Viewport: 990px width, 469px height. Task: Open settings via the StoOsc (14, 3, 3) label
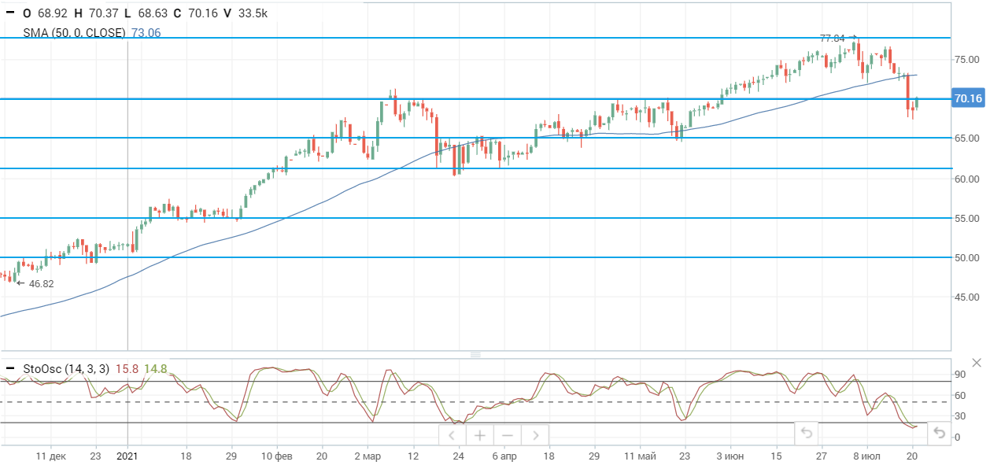click(66, 368)
